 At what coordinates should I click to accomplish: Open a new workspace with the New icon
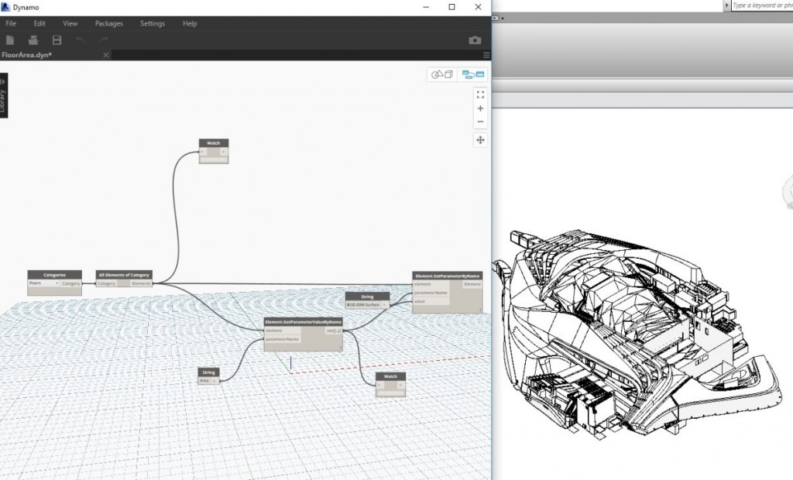pyautogui.click(x=10, y=39)
